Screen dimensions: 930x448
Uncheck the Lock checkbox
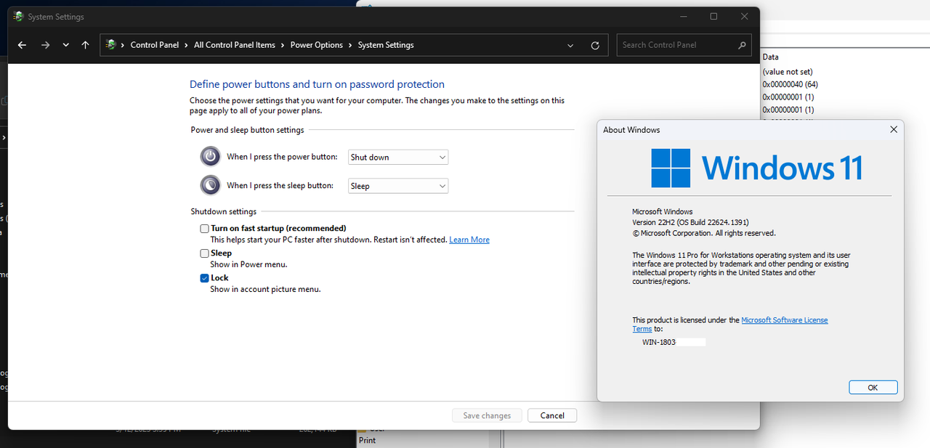pos(205,278)
